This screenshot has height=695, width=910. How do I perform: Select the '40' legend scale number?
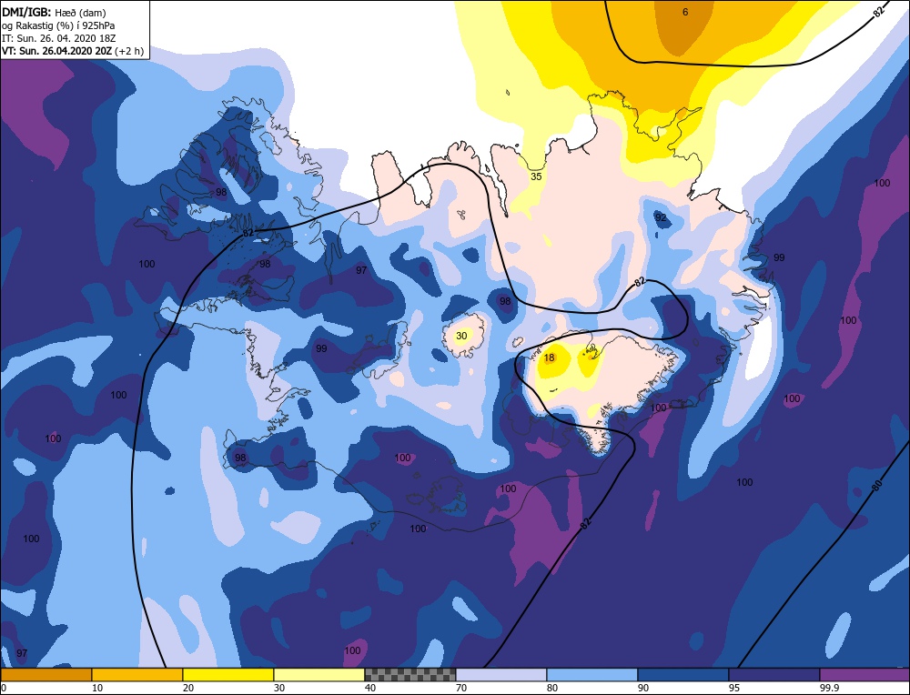point(370,688)
